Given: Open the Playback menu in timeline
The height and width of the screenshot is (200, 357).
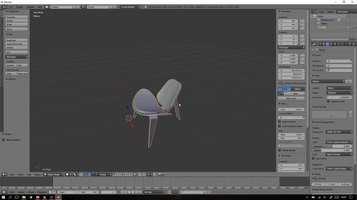Looking at the screenshot, I should (x=42, y=192).
